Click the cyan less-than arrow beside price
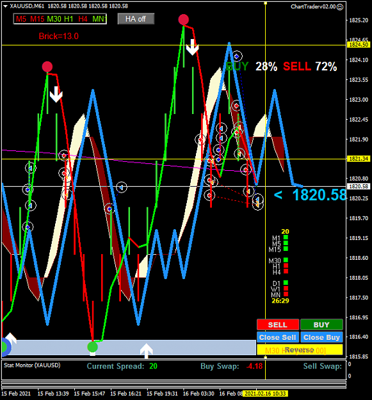The height and width of the screenshot is (400, 372). coord(278,195)
